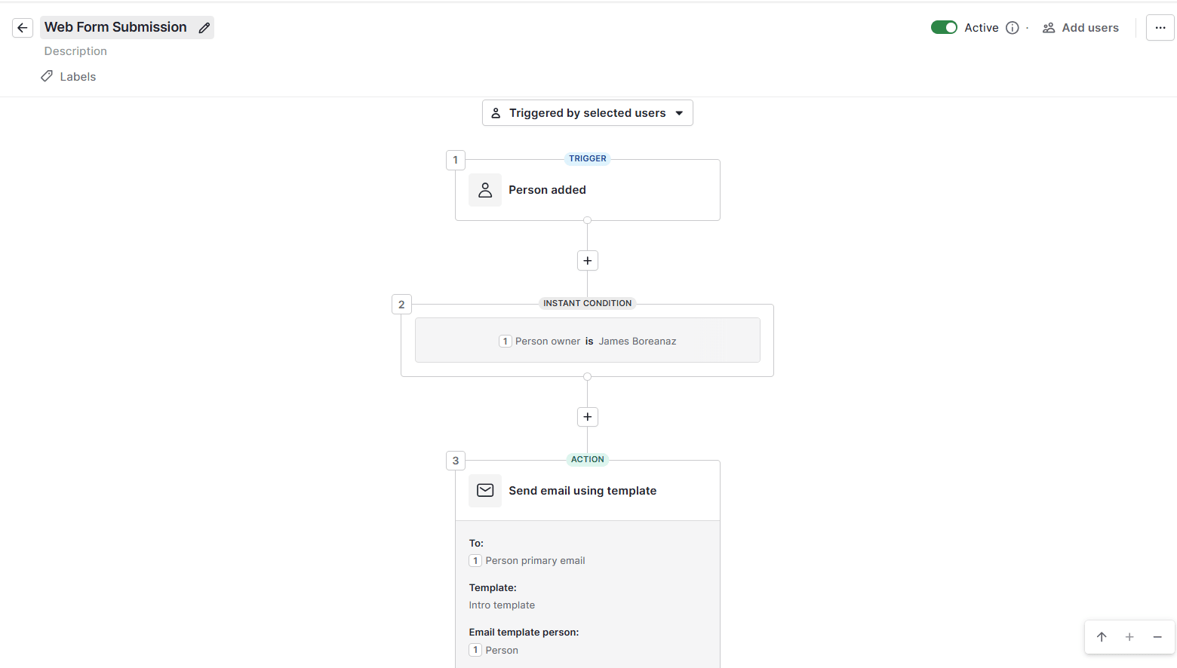Open the Intro template link in the action
1177x668 pixels.
coord(501,605)
